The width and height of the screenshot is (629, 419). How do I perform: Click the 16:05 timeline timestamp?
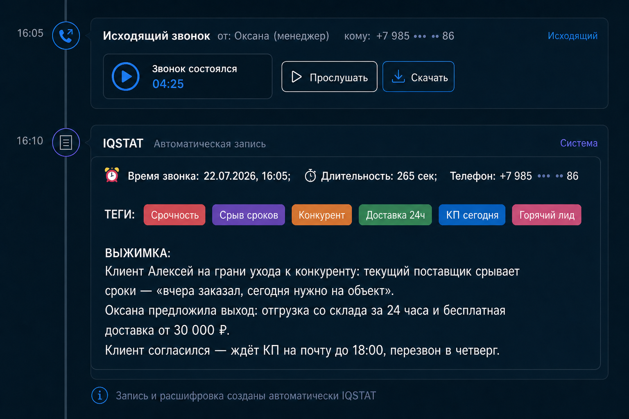pos(30,33)
